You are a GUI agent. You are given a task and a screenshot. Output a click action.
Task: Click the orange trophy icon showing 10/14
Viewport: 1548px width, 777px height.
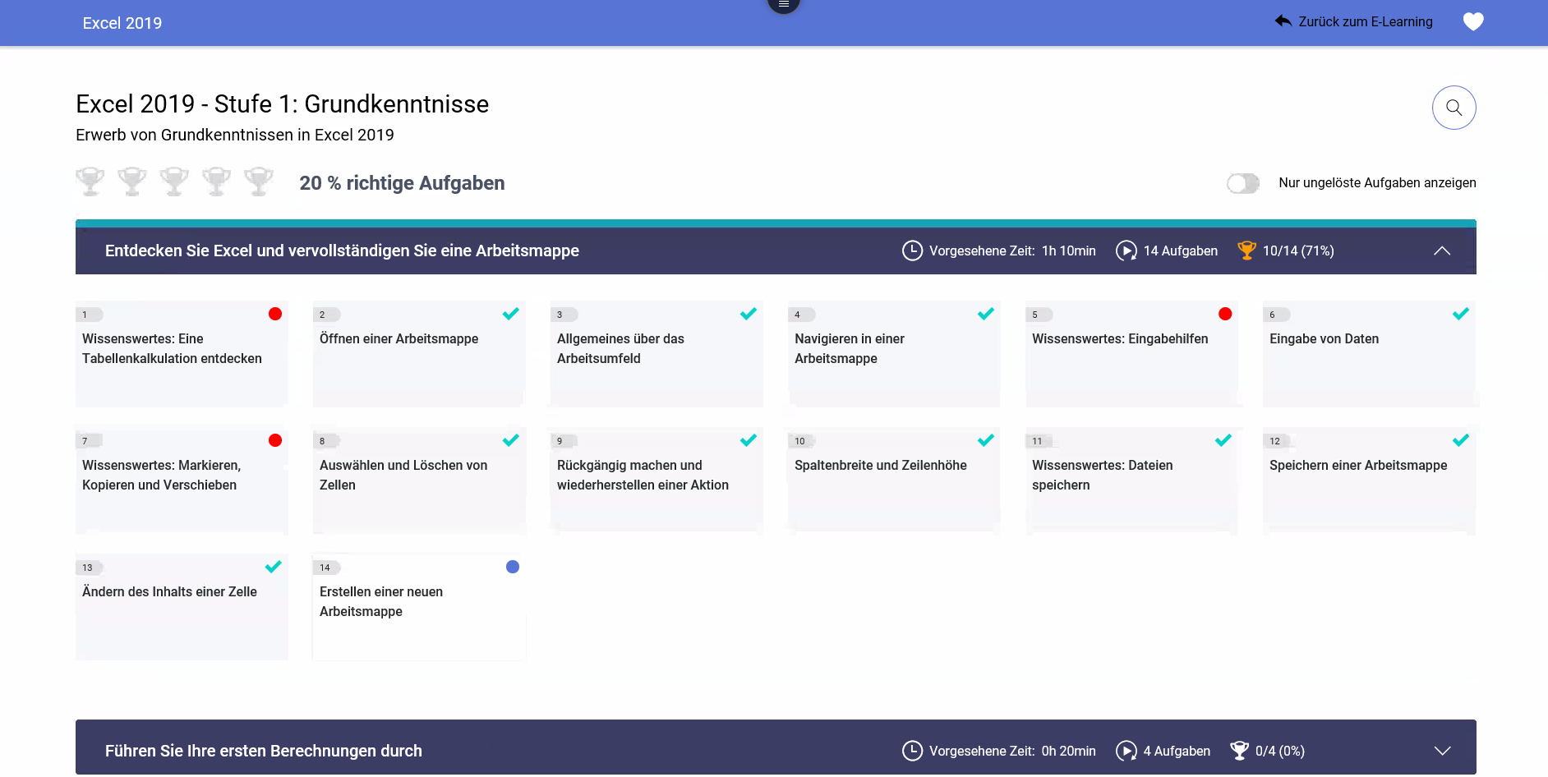tap(1246, 251)
